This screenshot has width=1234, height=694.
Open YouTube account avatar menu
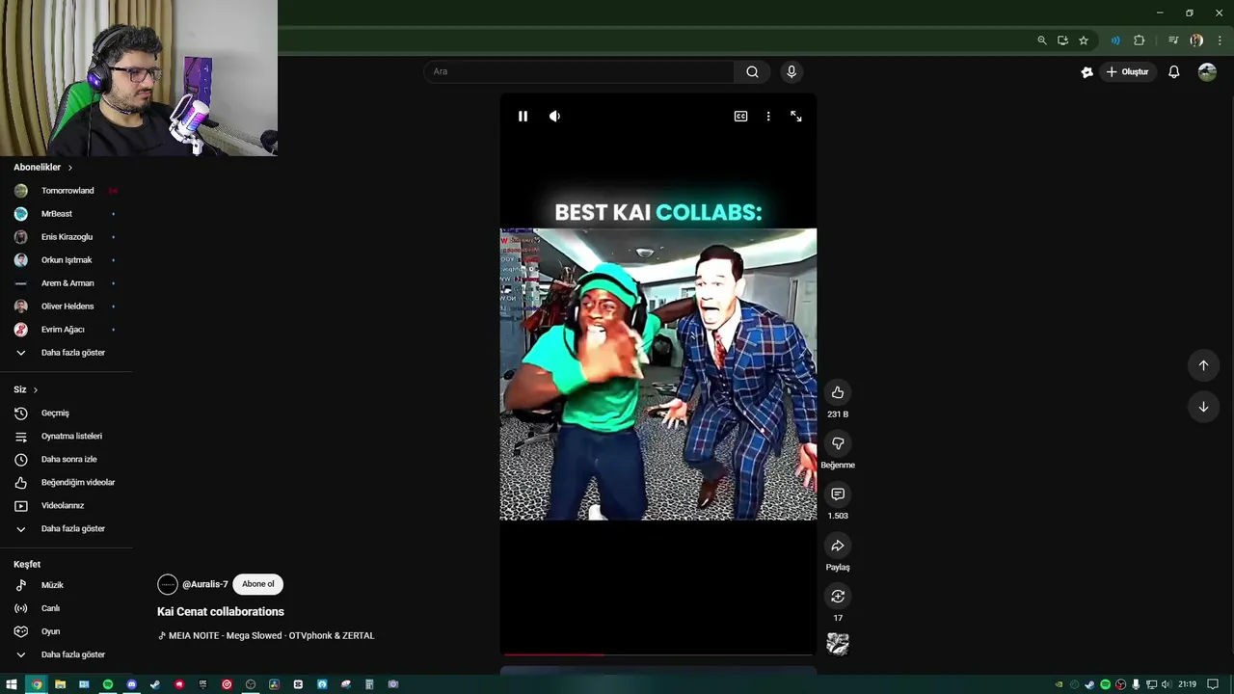click(x=1207, y=72)
